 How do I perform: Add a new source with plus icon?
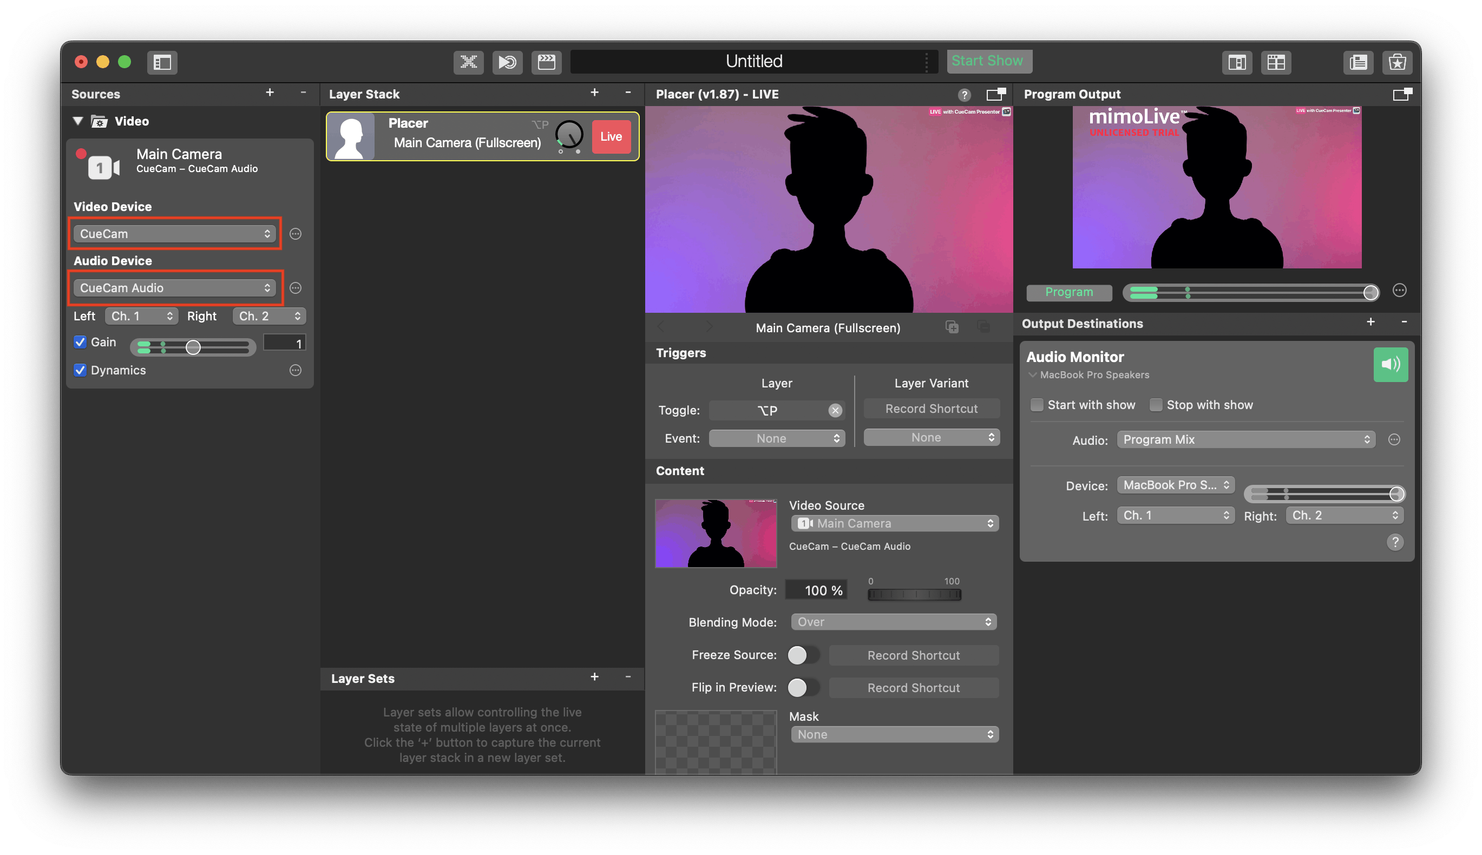[x=270, y=93]
